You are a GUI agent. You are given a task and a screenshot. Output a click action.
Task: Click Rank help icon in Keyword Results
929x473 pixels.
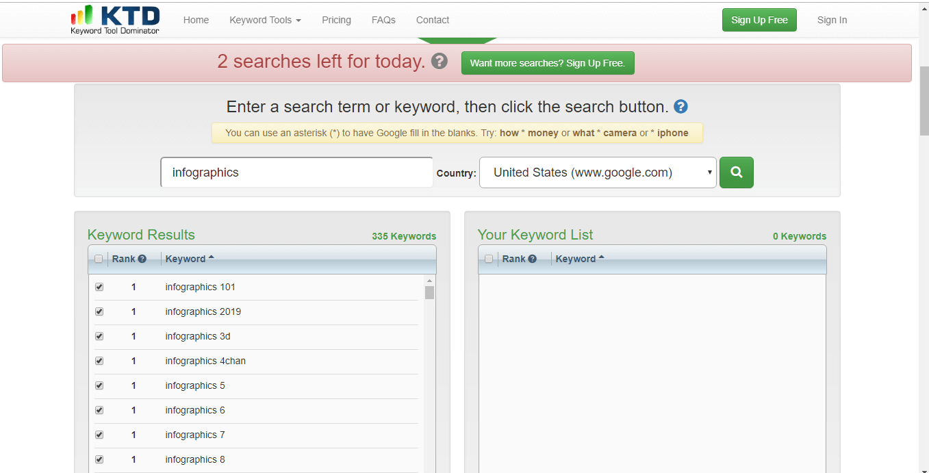pyautogui.click(x=142, y=259)
